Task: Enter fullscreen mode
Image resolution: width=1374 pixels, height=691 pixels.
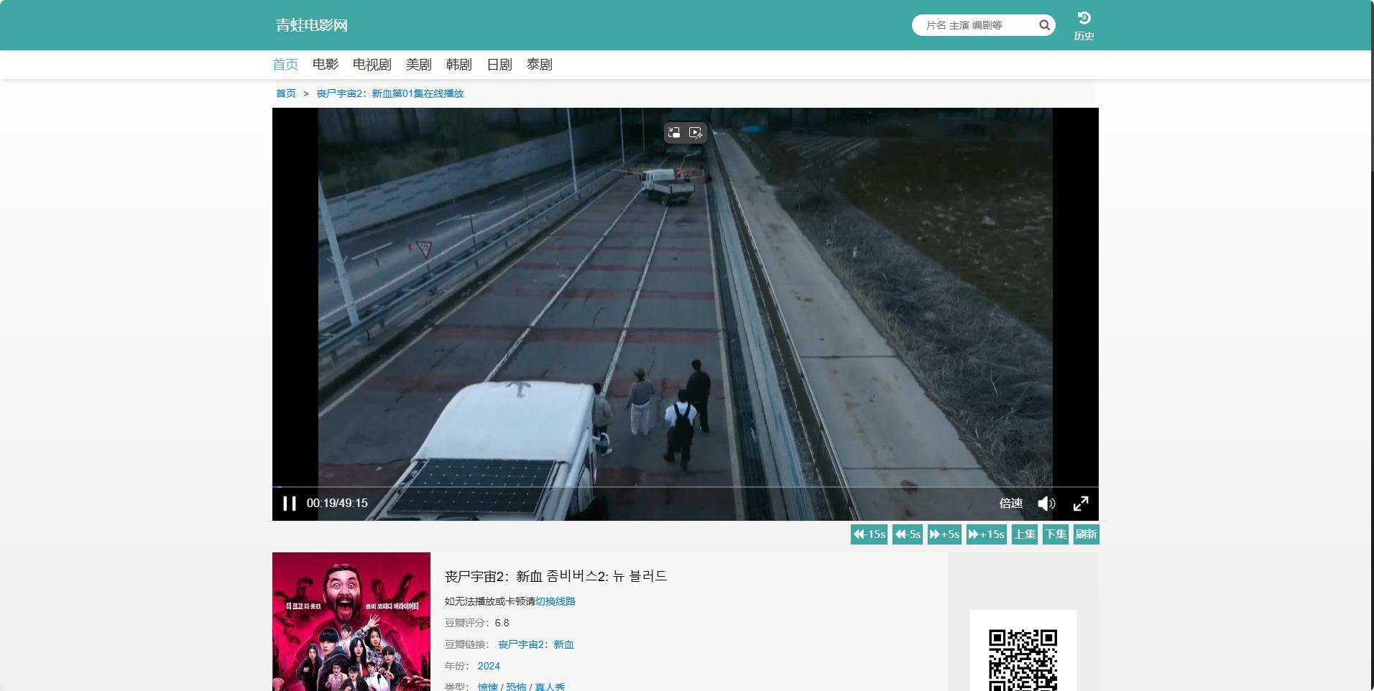Action: pos(1081,504)
